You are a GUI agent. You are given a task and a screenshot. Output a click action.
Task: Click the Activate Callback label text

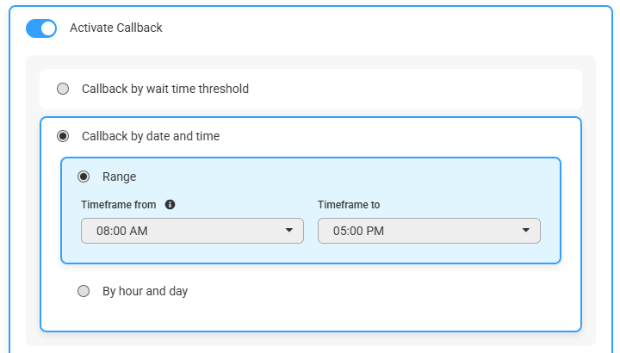[x=116, y=28]
